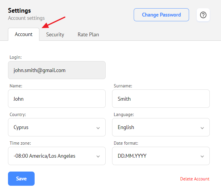
Task: Focus the Surname field containing Smith
Action: point(161,99)
